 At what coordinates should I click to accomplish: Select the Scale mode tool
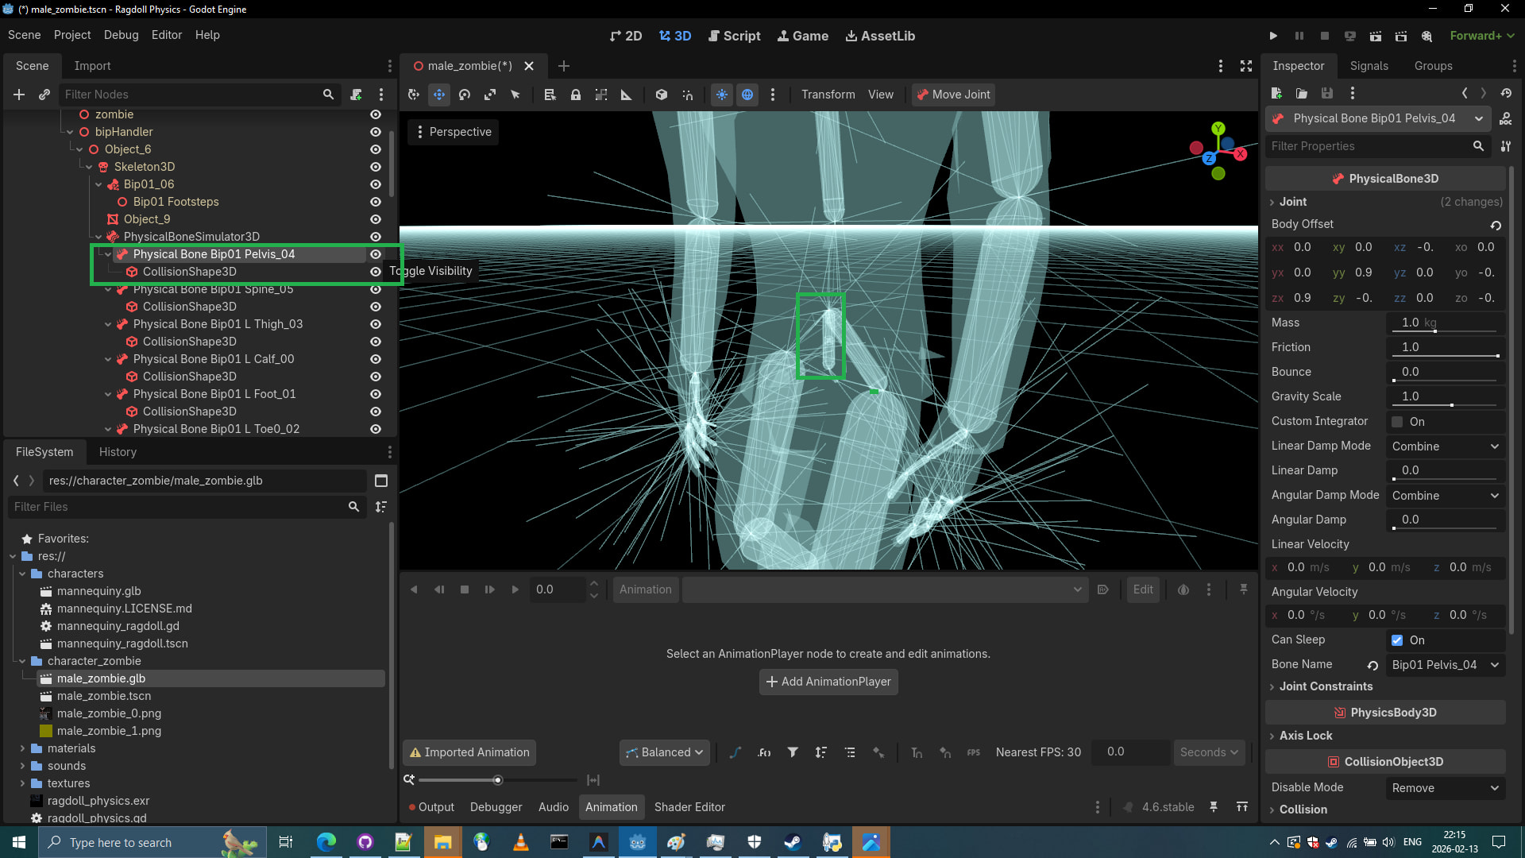(490, 95)
